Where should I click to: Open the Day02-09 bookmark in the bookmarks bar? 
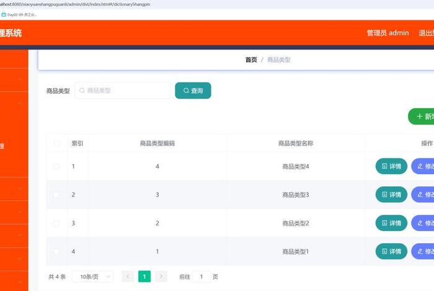coord(19,15)
